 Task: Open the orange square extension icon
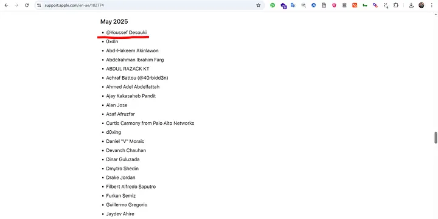[355, 5]
